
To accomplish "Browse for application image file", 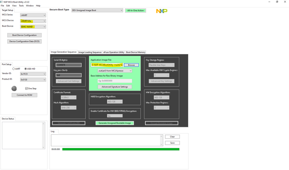I will tap(131, 65).
